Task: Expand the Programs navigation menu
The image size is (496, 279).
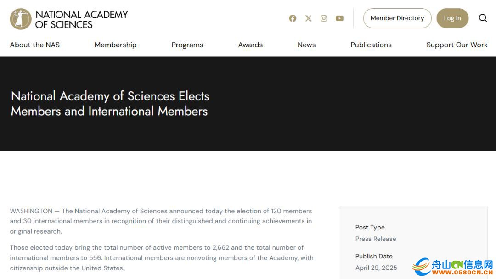Action: click(x=187, y=45)
